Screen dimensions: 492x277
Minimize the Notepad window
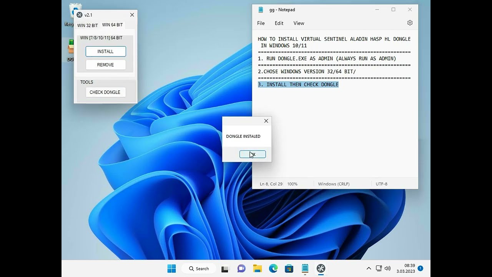(377, 10)
